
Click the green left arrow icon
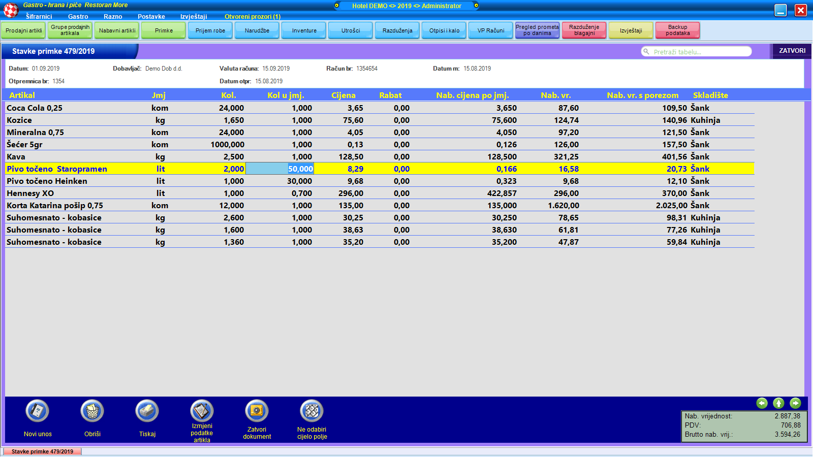[x=762, y=403]
